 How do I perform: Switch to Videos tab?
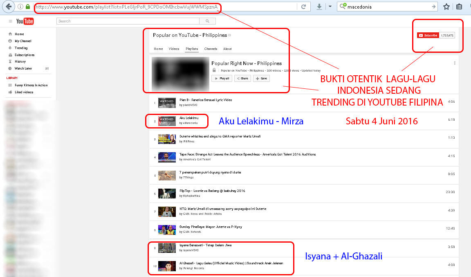tap(174, 49)
